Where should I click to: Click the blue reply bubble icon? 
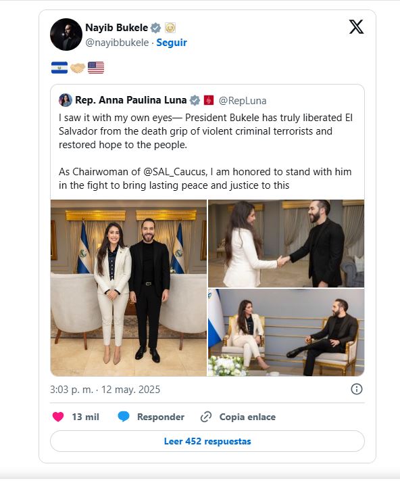pyautogui.click(x=124, y=417)
